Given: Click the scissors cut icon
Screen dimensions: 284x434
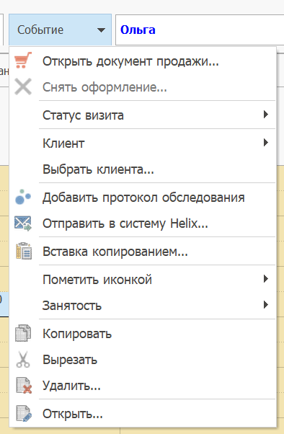Looking at the screenshot, I should (x=23, y=359).
